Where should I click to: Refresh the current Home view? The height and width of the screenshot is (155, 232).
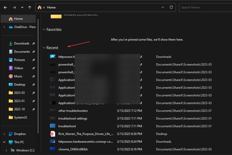pos(171,7)
